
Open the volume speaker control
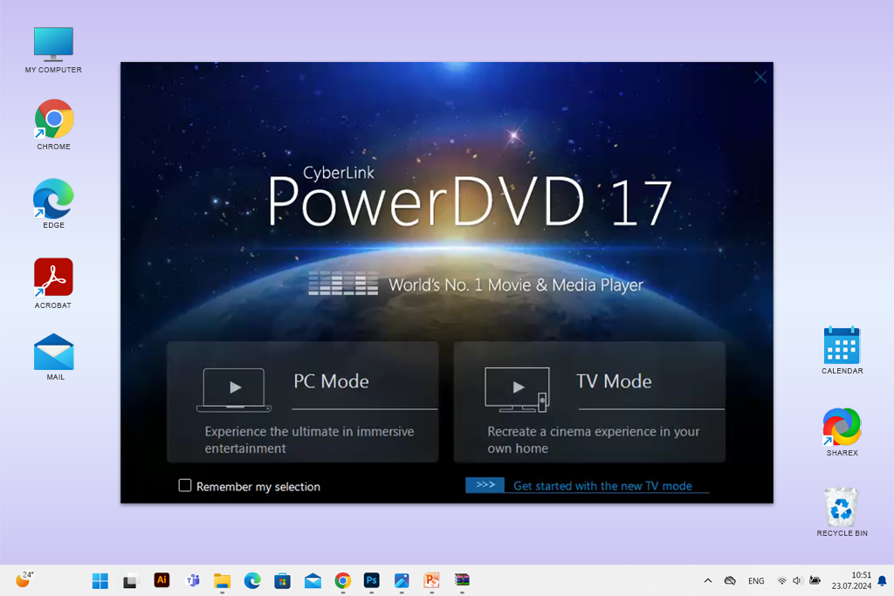[x=797, y=580]
